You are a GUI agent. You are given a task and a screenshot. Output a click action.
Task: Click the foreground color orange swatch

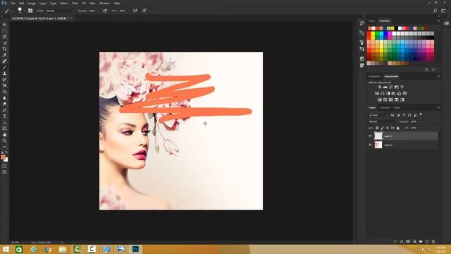[x=3, y=157]
